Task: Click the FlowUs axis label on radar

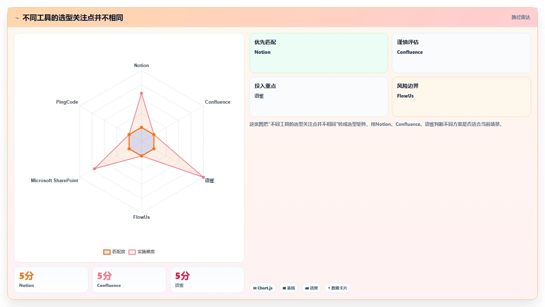Action: click(x=141, y=217)
